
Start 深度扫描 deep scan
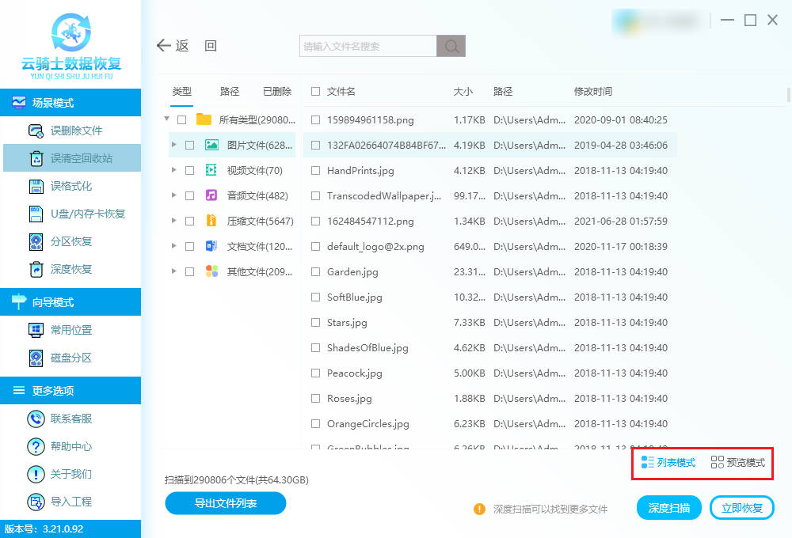(x=668, y=507)
